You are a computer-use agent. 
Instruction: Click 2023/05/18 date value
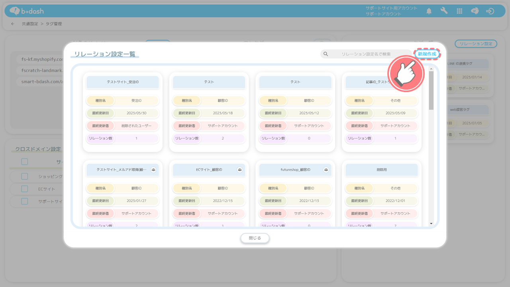pyautogui.click(x=223, y=113)
